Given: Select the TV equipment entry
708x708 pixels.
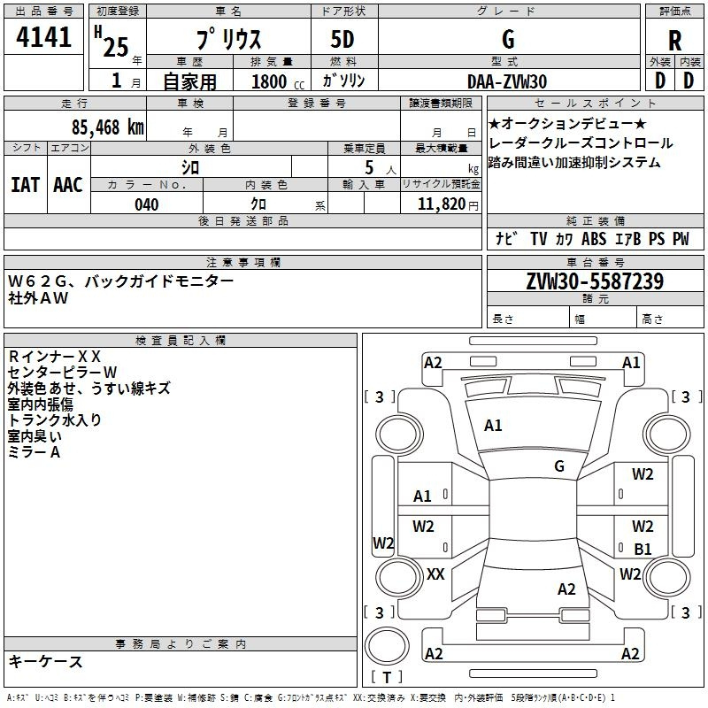Looking at the screenshot, I should (539, 238).
